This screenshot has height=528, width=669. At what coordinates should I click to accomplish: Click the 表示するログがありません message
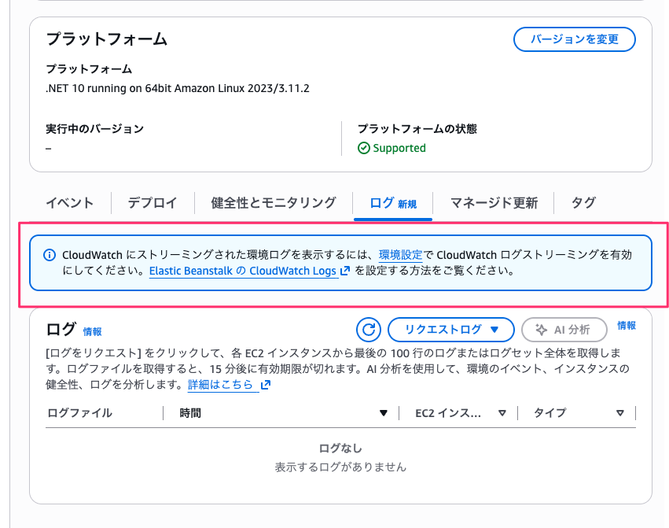pos(340,467)
